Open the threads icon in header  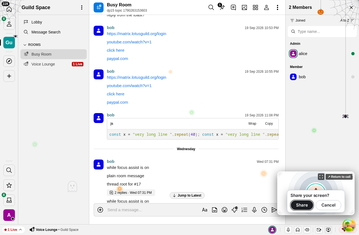(233, 7)
